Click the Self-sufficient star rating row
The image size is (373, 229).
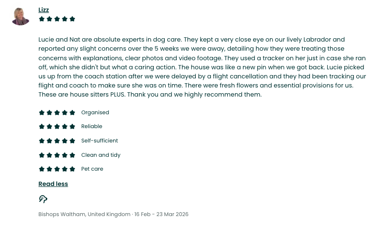(x=78, y=141)
